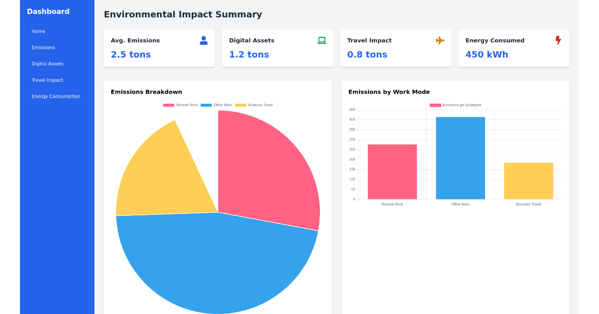Screen dimensions: 599x314
Task: Click the Emissions per Employee legend marker
Action: click(434, 105)
